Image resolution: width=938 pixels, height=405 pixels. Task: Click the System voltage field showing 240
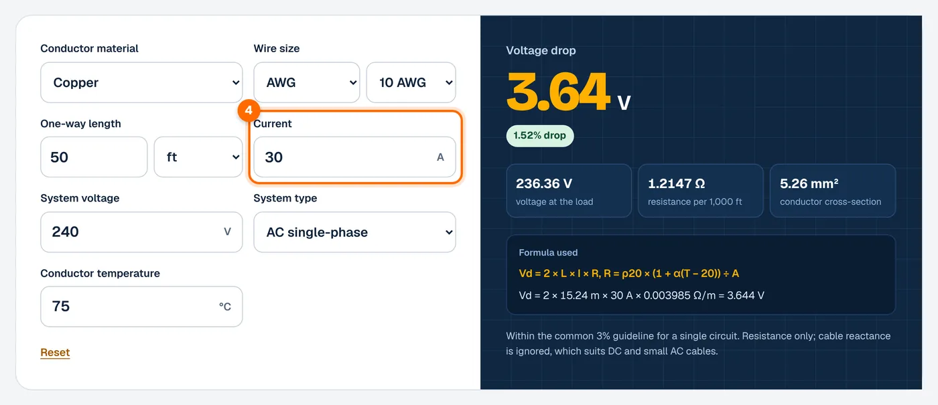(141, 232)
